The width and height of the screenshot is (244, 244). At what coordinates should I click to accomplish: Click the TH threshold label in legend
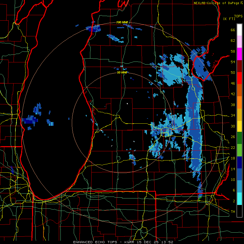(233, 211)
